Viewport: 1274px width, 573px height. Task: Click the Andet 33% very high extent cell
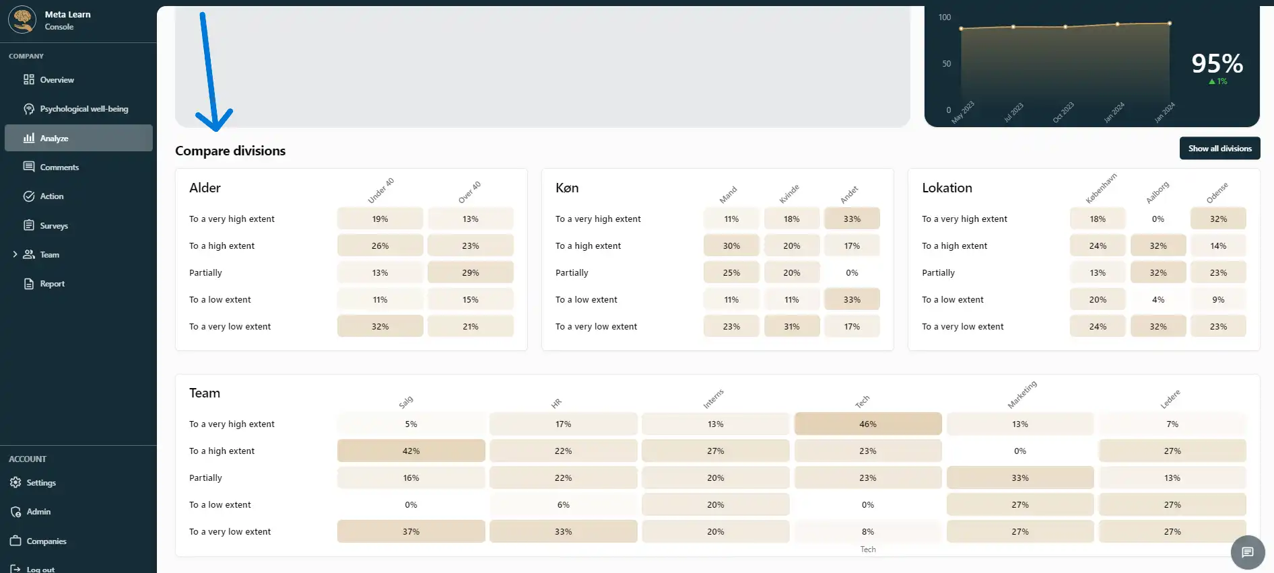852,219
